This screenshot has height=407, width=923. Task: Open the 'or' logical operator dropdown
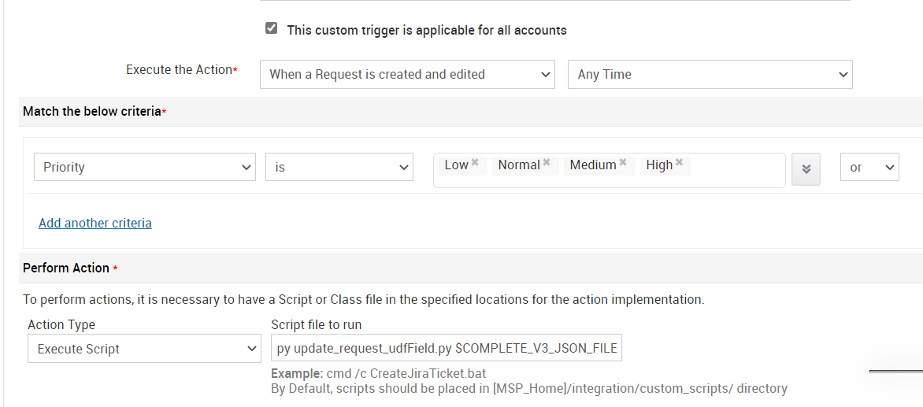(869, 167)
